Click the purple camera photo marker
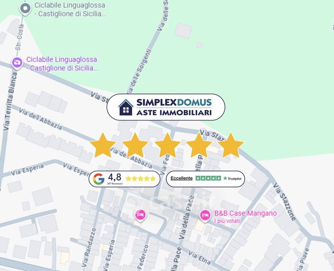This screenshot has width=334, height=271. (x=17, y=63)
